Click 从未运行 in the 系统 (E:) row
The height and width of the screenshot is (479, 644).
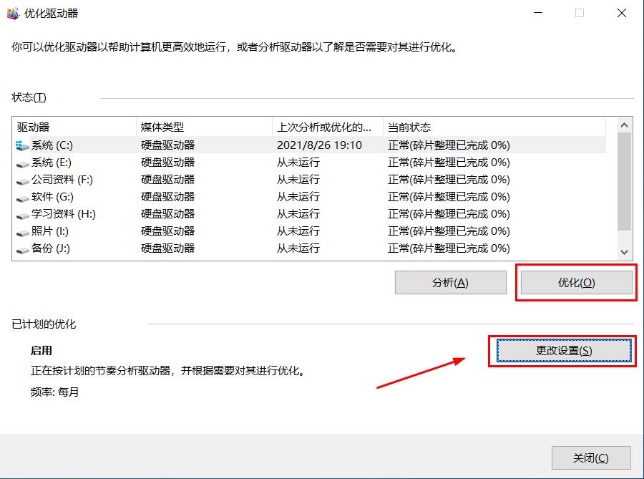[298, 163]
